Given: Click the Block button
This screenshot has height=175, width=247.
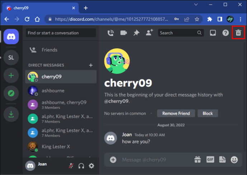Looking at the screenshot, I should pyautogui.click(x=208, y=113).
